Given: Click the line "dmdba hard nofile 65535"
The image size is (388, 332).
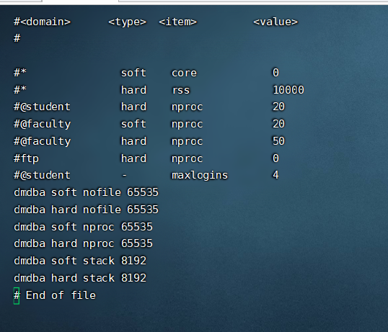Looking at the screenshot, I should click(86, 210).
